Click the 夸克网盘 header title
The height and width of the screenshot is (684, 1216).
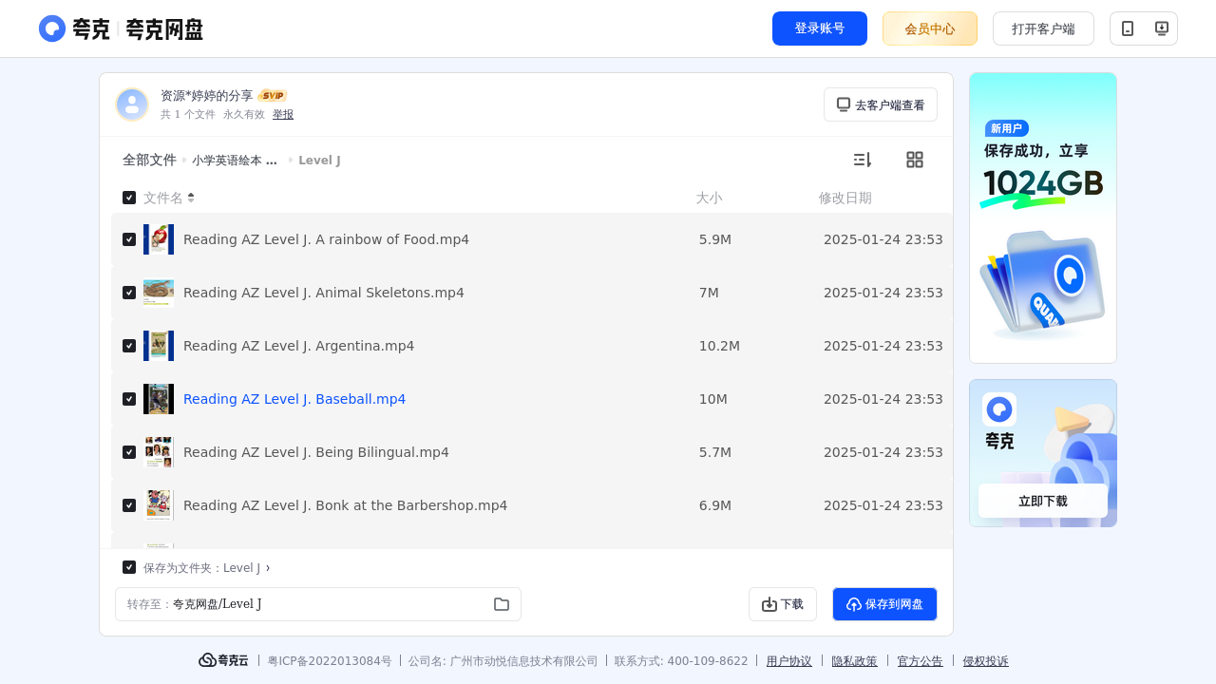(164, 28)
